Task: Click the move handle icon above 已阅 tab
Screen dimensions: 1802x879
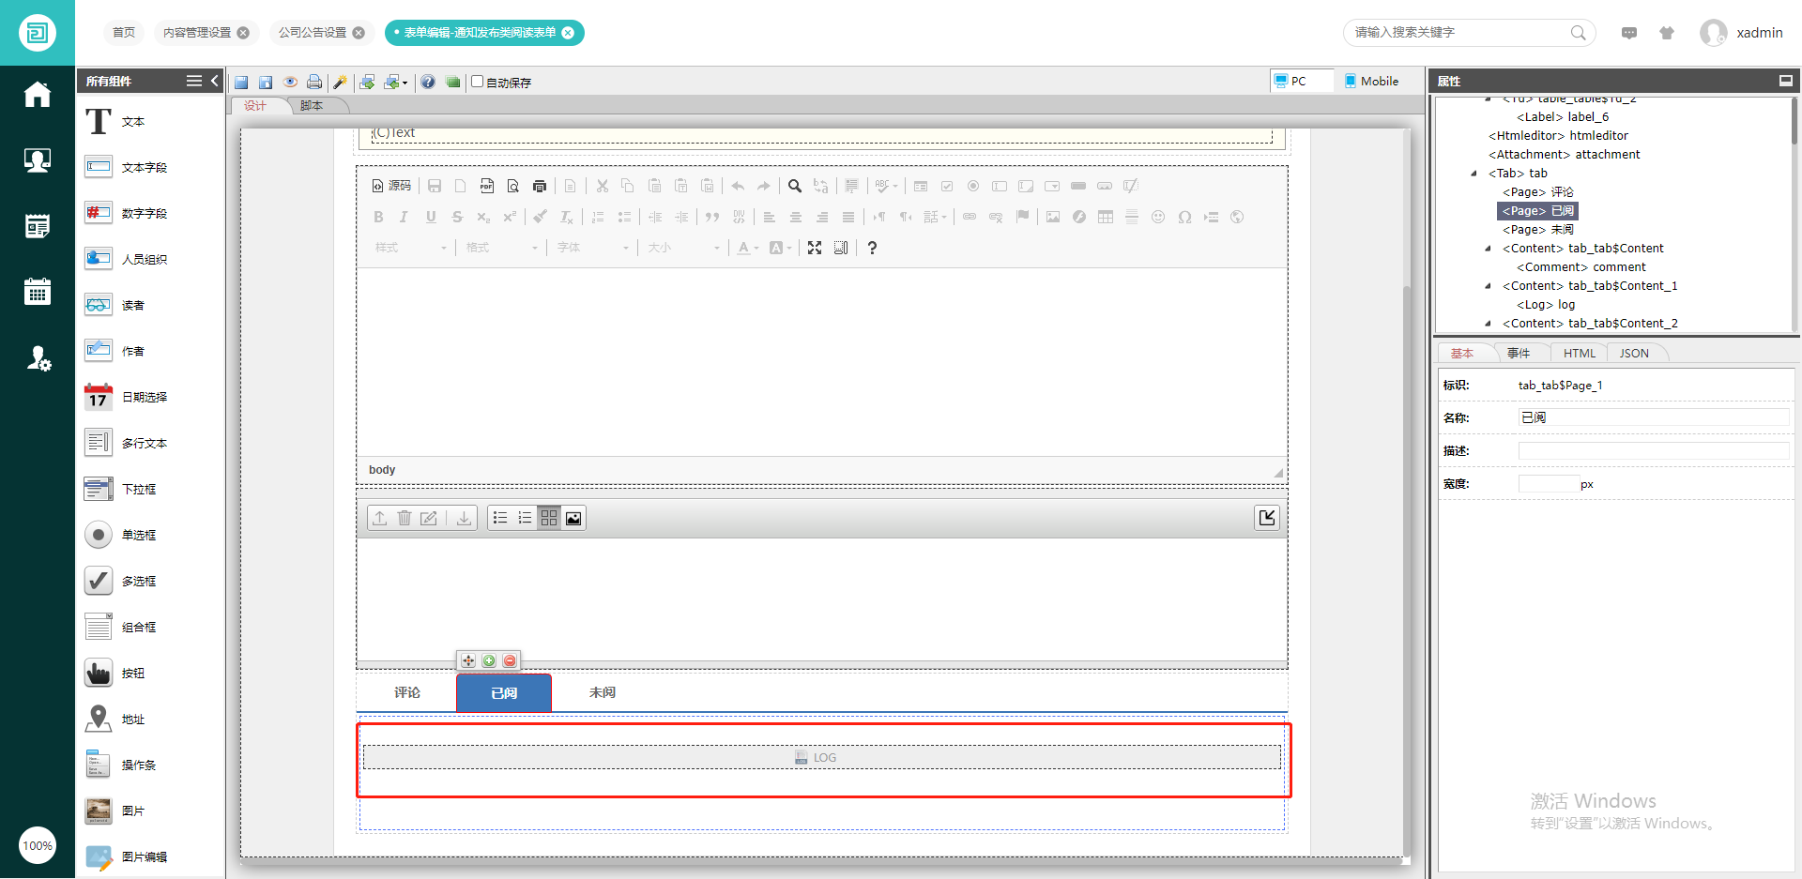Action: click(468, 660)
